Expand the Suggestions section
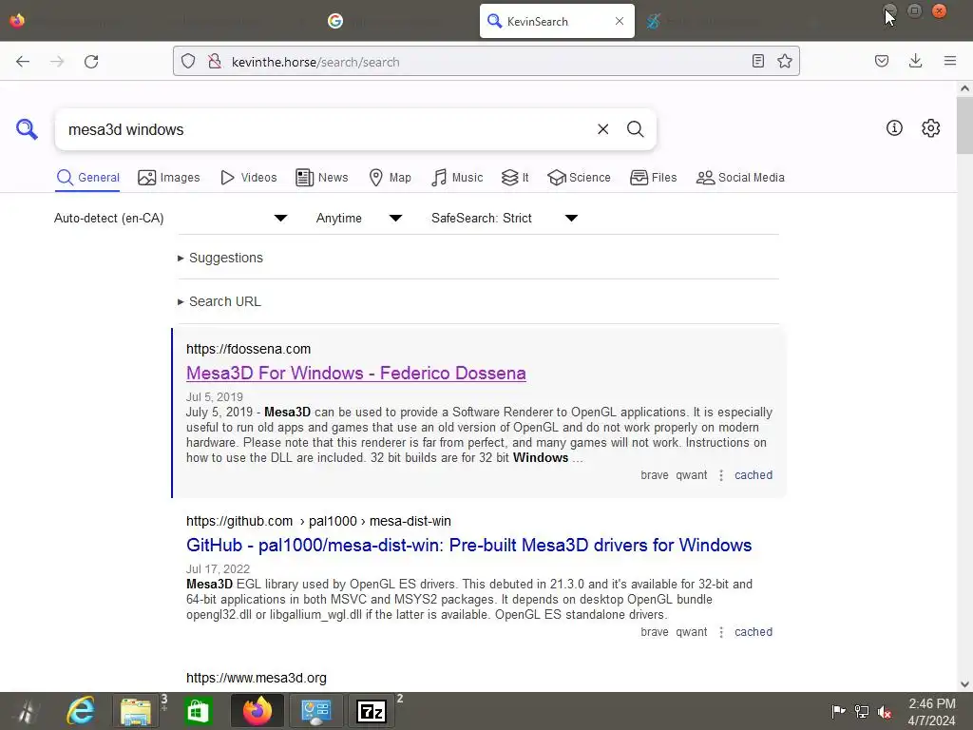Screen dimensions: 973x730 220,258
